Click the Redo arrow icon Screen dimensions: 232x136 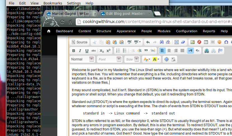[x=155, y=42]
